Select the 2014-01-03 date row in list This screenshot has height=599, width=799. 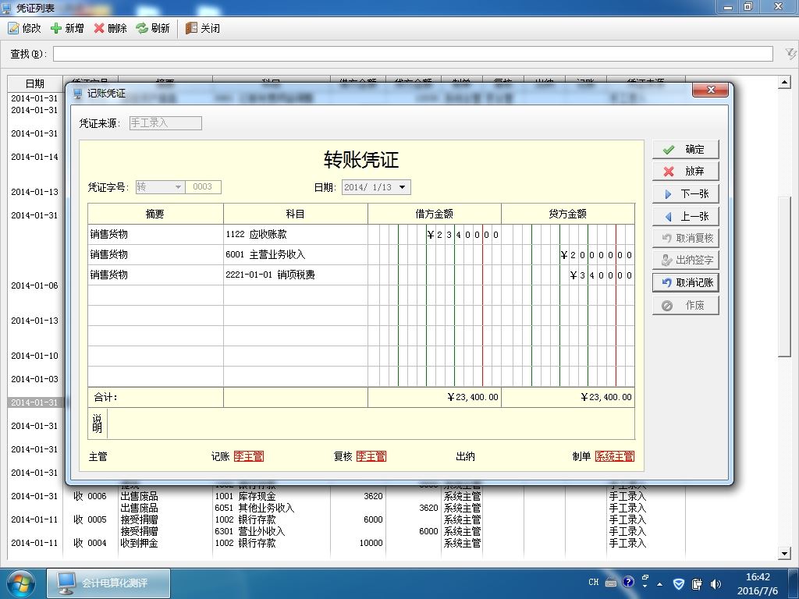[34, 379]
